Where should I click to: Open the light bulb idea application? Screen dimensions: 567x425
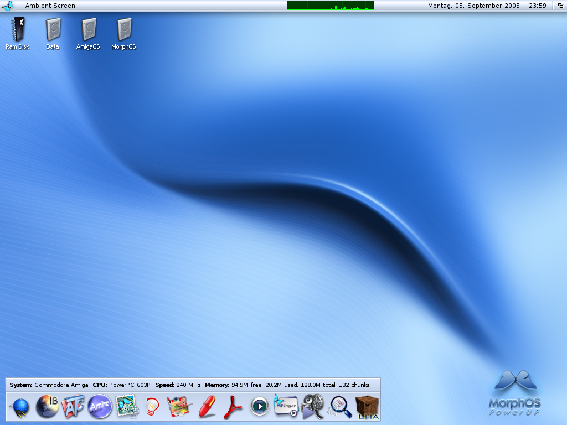coord(152,407)
